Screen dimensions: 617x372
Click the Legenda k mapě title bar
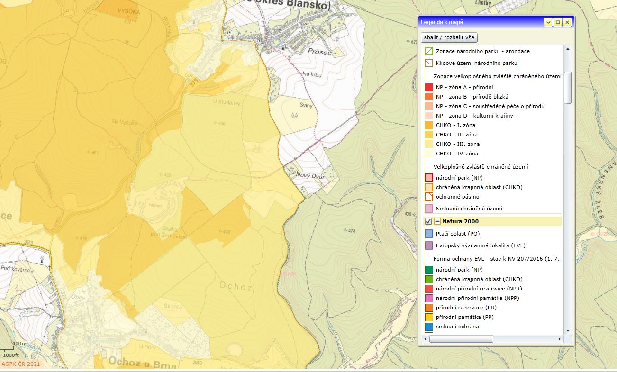(x=479, y=22)
